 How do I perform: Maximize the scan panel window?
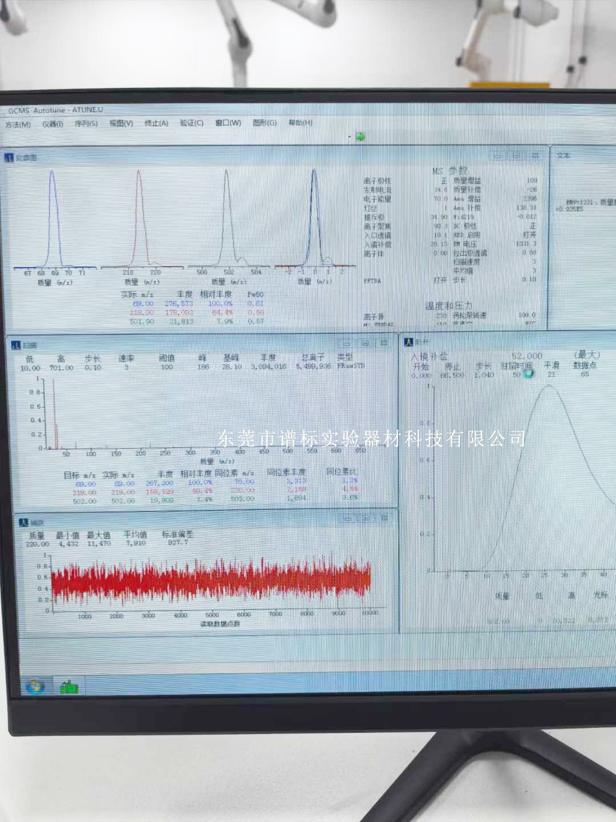[x=365, y=343]
